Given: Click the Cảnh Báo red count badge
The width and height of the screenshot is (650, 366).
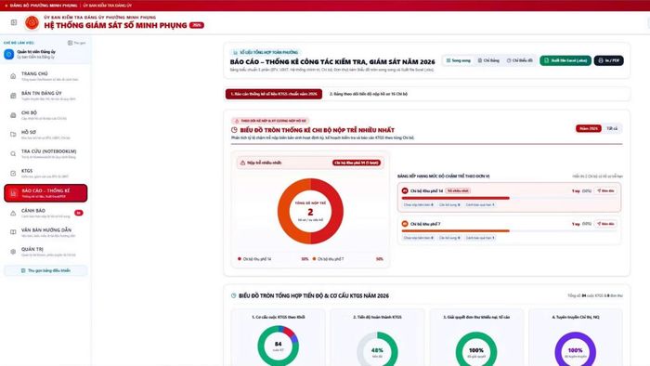Looking at the screenshot, I should (x=78, y=213).
